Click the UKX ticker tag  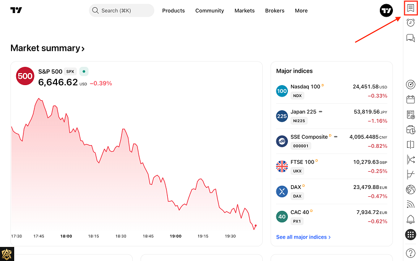click(297, 171)
